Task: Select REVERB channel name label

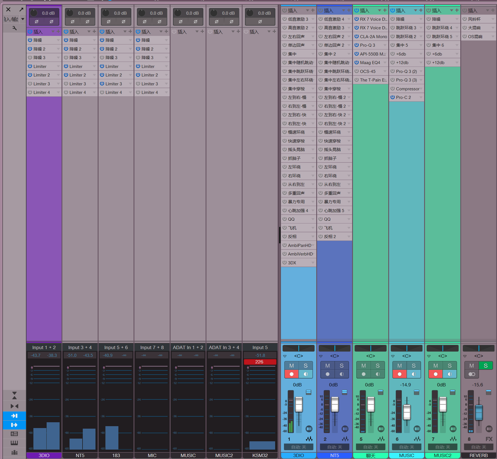Action: 479,455
